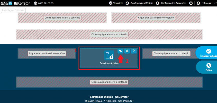
Task: Delete the file widget with trash icon
Action: click(x=127, y=51)
